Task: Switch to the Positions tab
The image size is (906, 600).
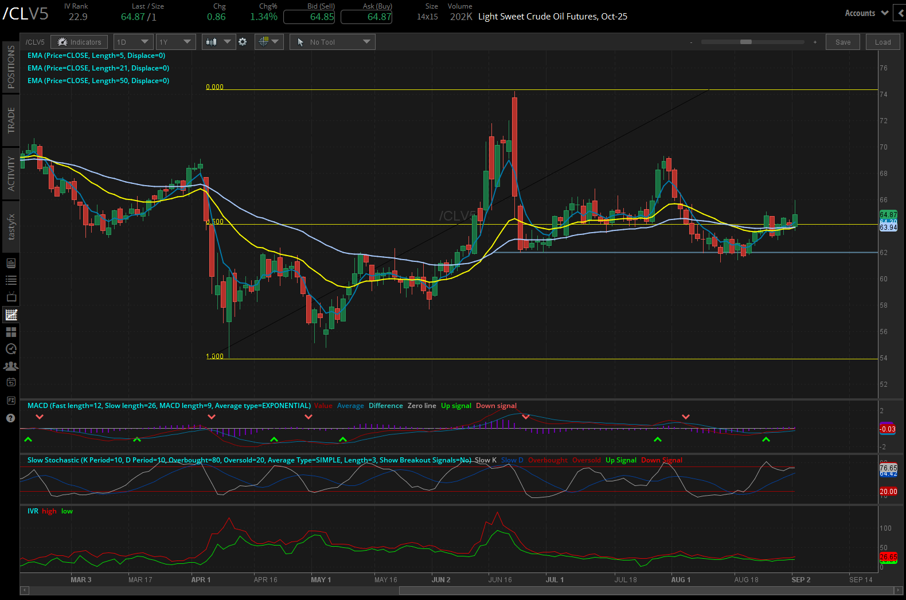Action: point(11,66)
